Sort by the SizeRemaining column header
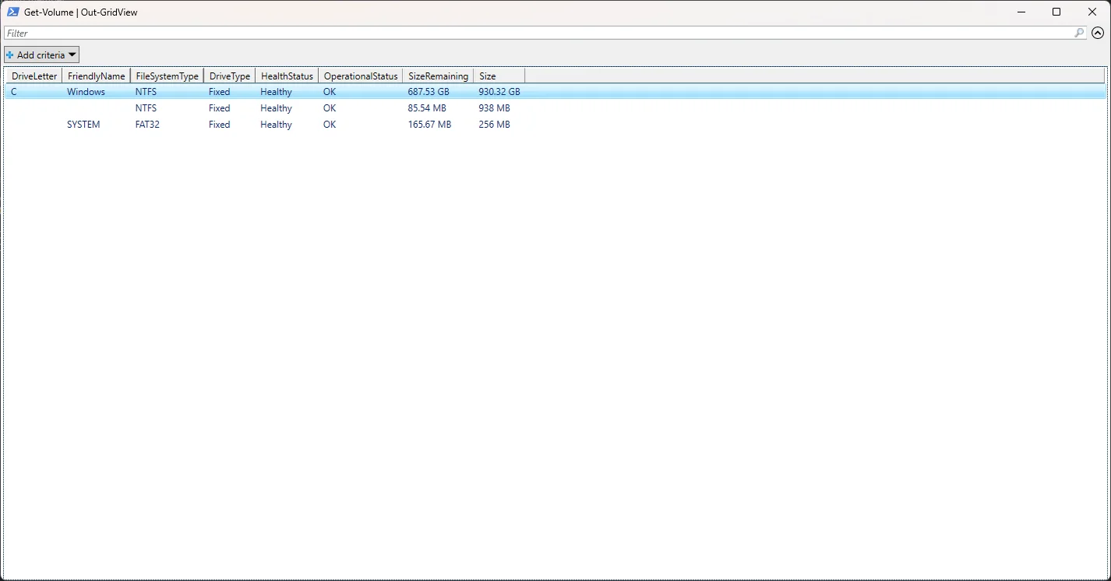Viewport: 1111px width, 581px height. point(438,76)
